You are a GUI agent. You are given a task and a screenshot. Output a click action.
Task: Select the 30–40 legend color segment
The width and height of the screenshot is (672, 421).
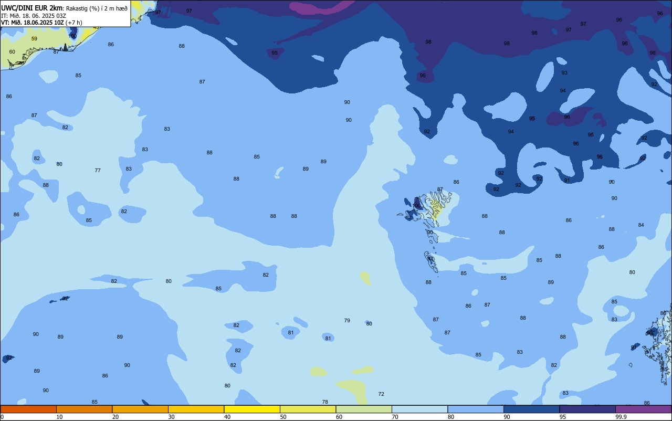[x=196, y=409]
